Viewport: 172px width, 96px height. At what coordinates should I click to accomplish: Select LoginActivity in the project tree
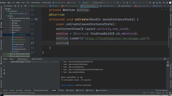pyautogui.click(x=19, y=45)
